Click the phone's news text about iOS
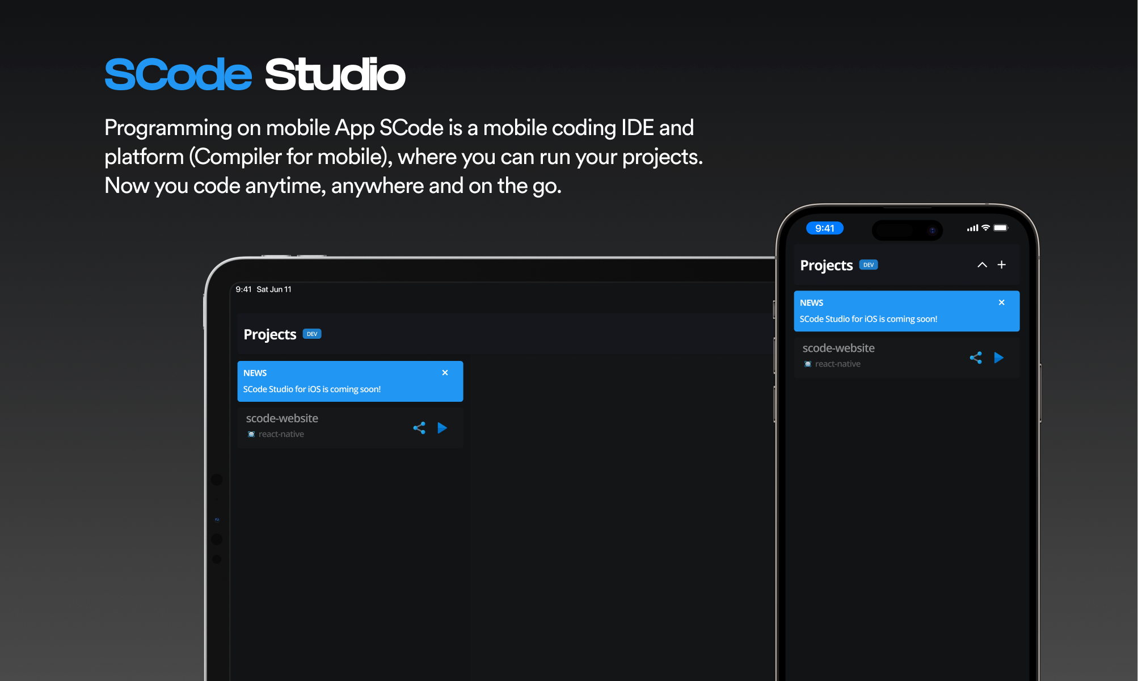The height and width of the screenshot is (681, 1138). pos(869,319)
